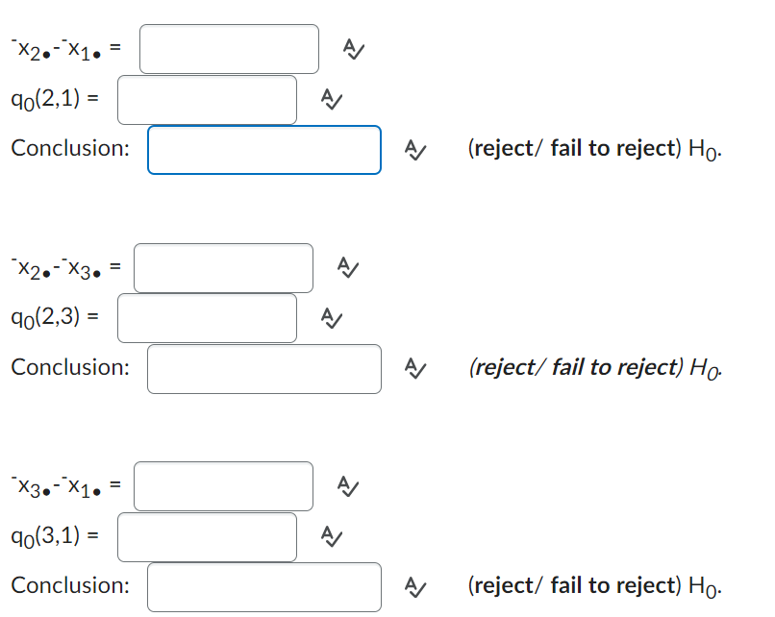
Task: Select the x̄3•-x̄1• answer box
Action: 223,485
